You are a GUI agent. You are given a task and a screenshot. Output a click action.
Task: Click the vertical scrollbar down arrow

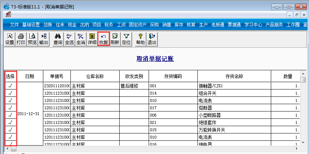click(303, 142)
